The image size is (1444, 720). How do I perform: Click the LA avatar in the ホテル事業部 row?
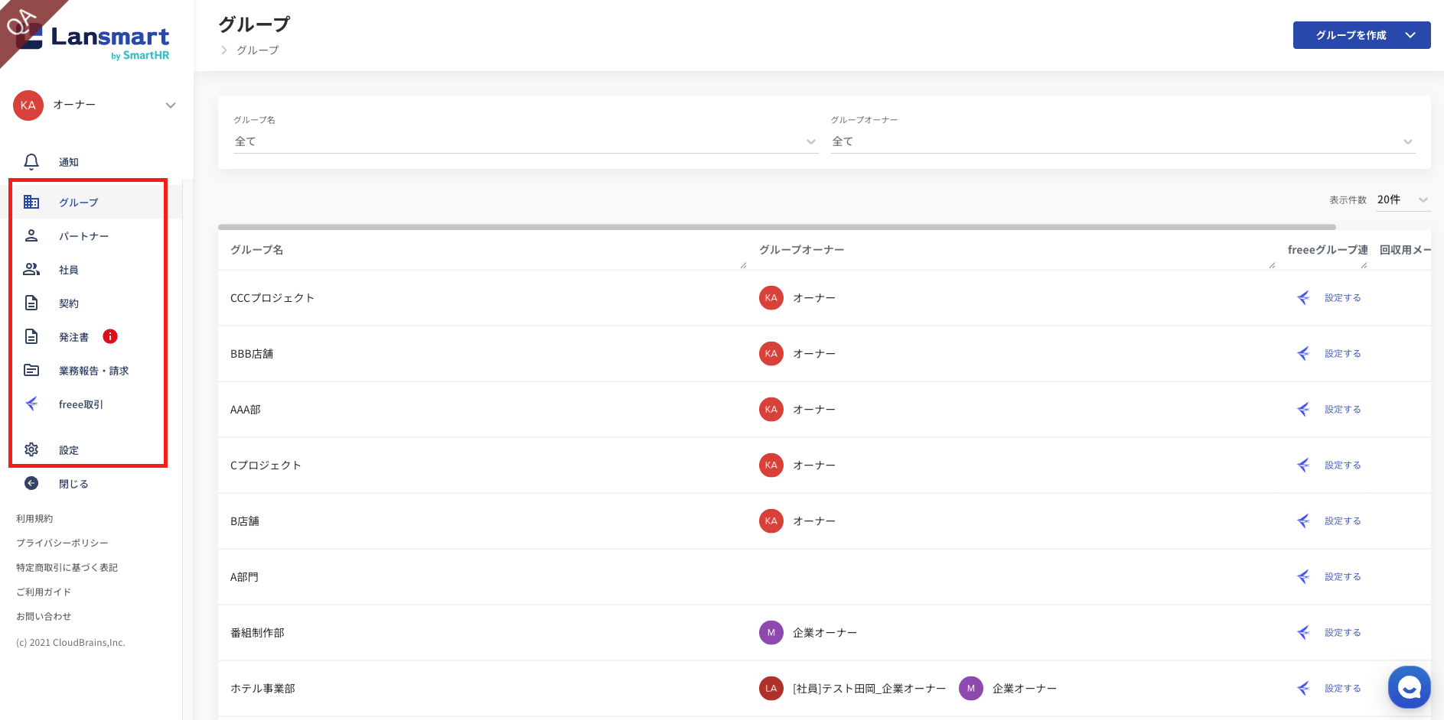click(771, 689)
